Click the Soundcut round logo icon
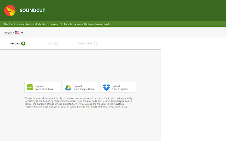Screen dimensions: 226x141 10,10
